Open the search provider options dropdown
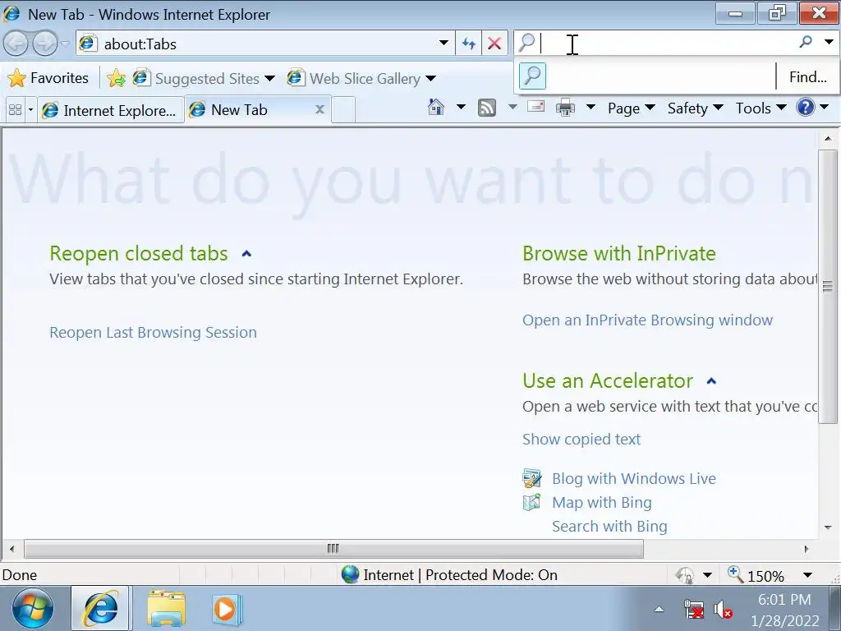This screenshot has height=631, width=841. click(x=829, y=42)
